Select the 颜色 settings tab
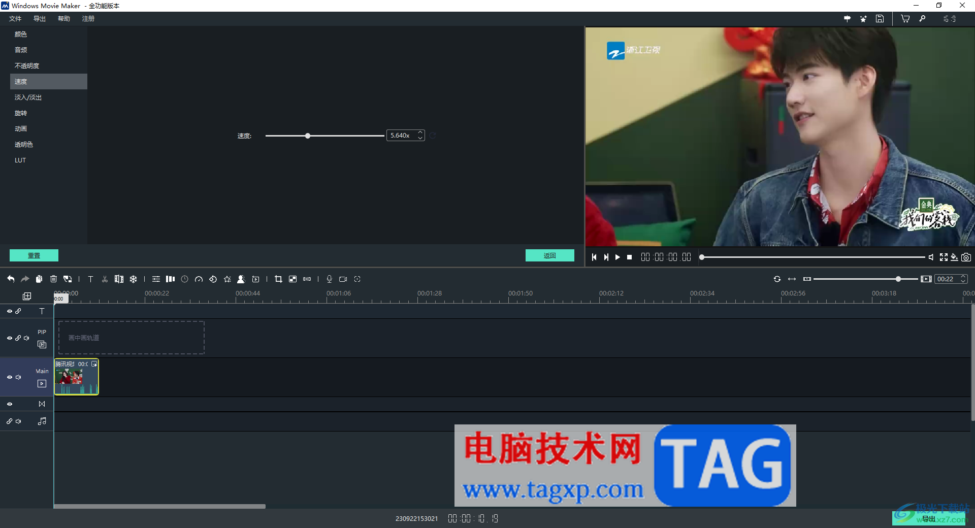This screenshot has height=528, width=975. coord(49,34)
